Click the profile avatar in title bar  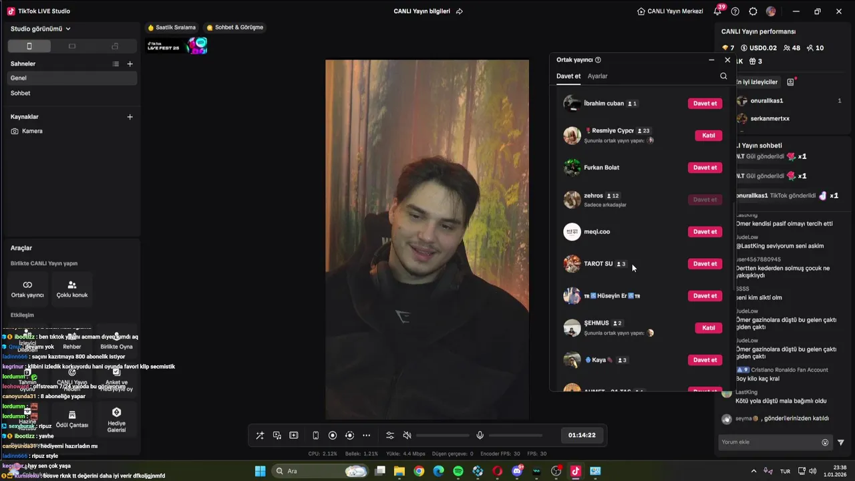tap(771, 11)
